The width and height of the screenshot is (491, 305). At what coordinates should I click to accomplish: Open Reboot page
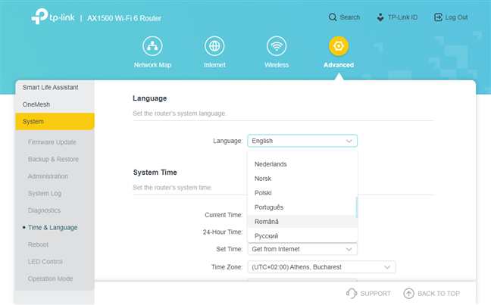tap(38, 244)
